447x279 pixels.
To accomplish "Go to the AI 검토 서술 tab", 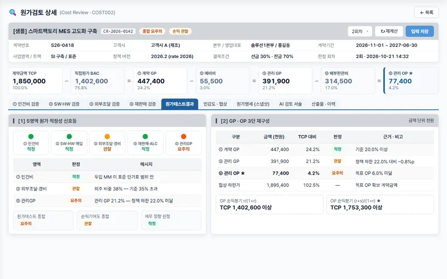I will pyautogui.click(x=291, y=104).
